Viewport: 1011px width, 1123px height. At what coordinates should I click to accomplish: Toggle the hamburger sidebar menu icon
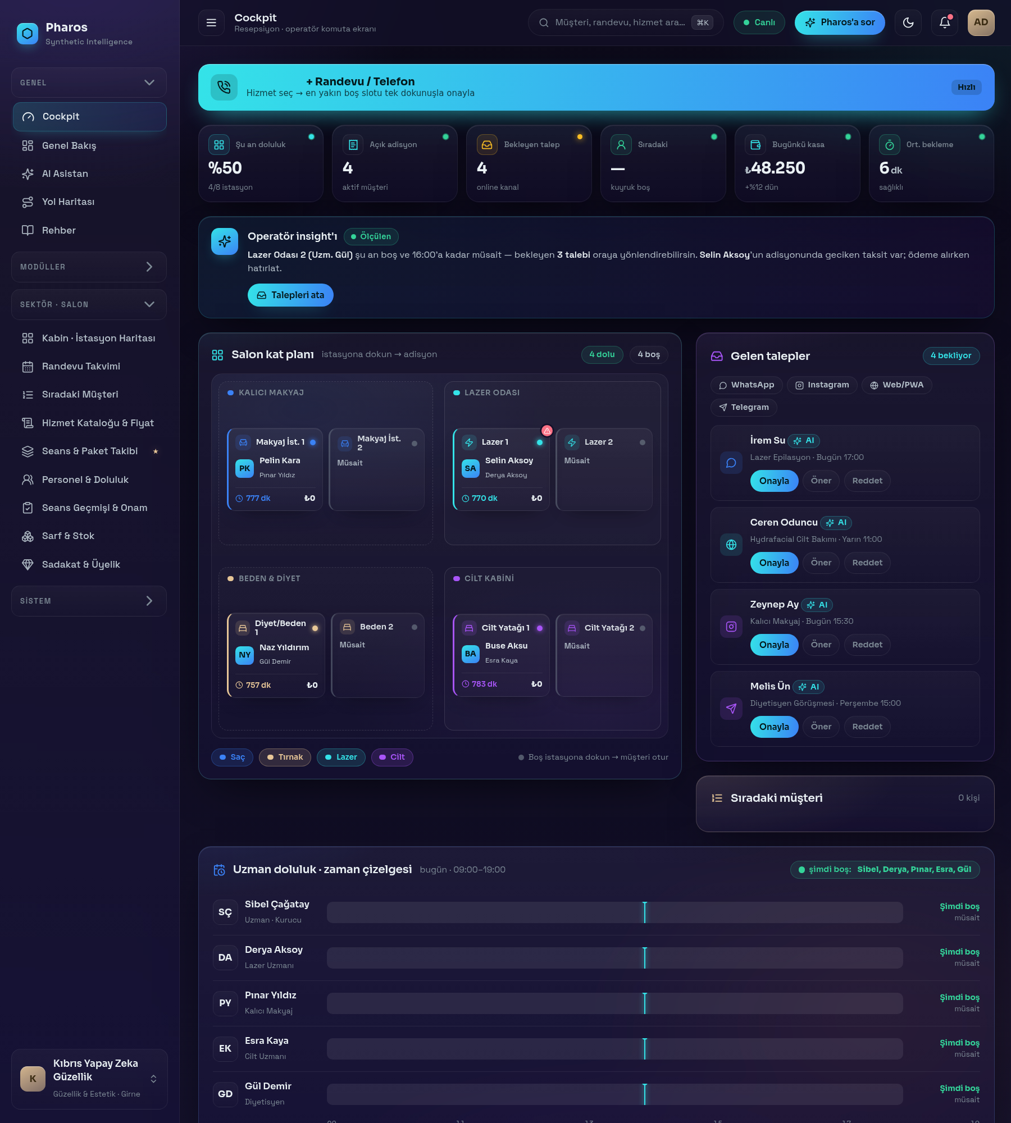coord(211,22)
